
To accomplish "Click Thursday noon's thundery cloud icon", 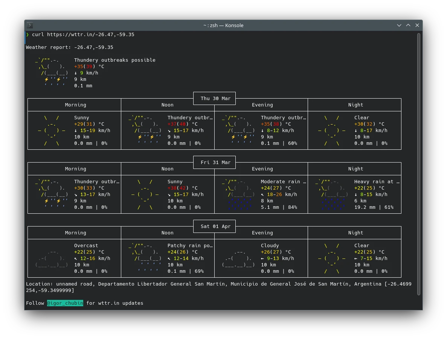I will click(145, 131).
